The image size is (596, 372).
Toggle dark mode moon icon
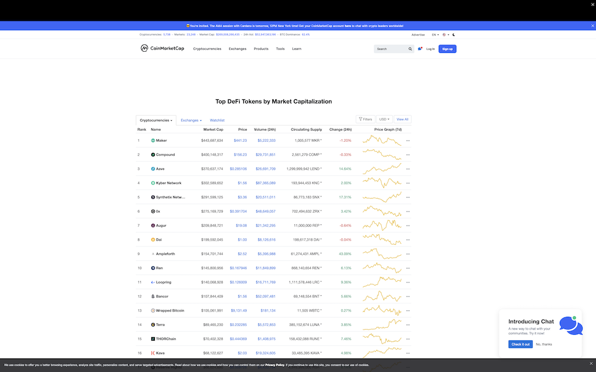454,34
